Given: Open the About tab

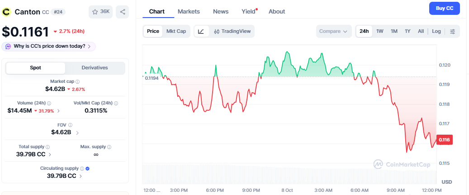Looking at the screenshot, I should point(277,12).
